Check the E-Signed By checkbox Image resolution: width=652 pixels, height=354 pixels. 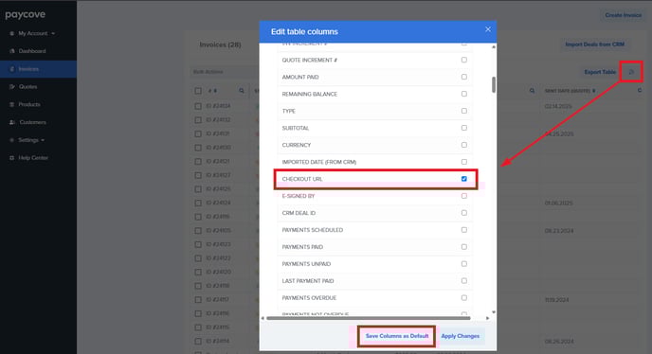[464, 196]
